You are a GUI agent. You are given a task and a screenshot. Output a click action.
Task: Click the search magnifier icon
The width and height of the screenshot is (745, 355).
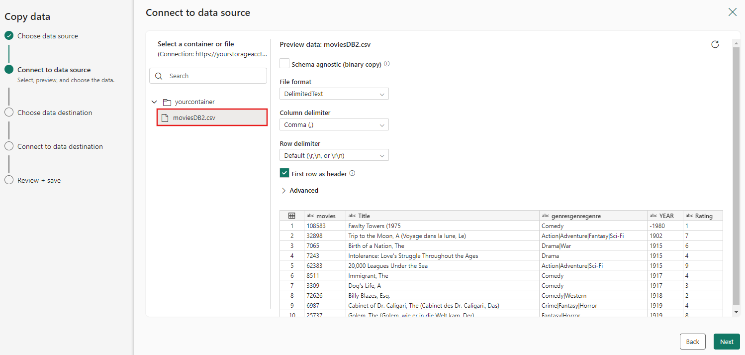(x=159, y=76)
